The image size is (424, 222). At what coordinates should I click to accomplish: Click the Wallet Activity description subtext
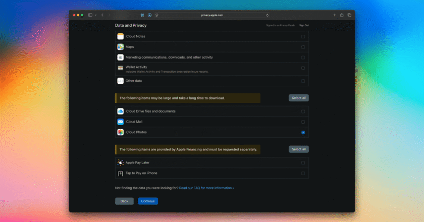[x=167, y=72]
